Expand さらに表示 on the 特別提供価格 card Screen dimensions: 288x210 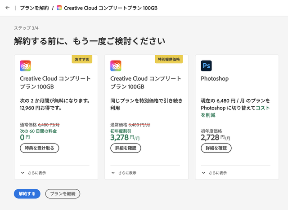click(x=124, y=173)
